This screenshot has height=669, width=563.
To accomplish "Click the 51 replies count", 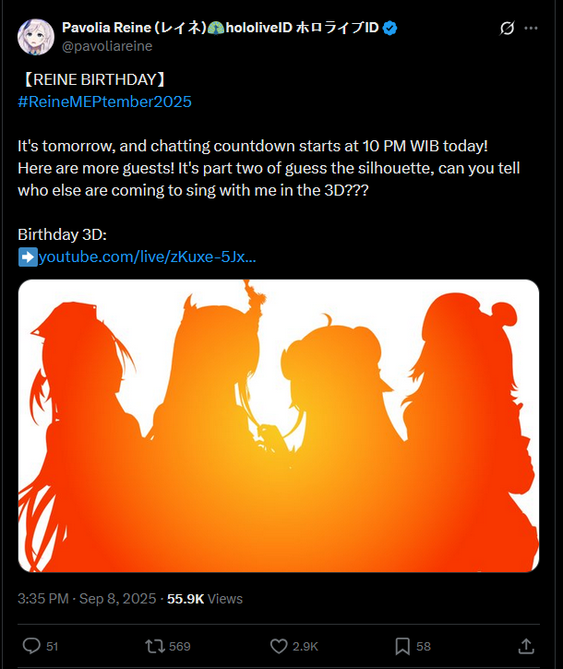I will point(52,646).
